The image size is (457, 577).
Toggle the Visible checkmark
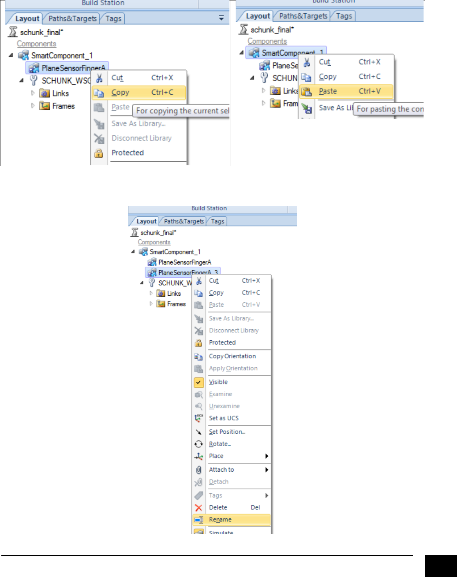point(199,382)
